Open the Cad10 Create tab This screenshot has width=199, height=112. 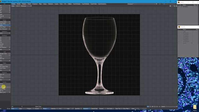[77, 4]
